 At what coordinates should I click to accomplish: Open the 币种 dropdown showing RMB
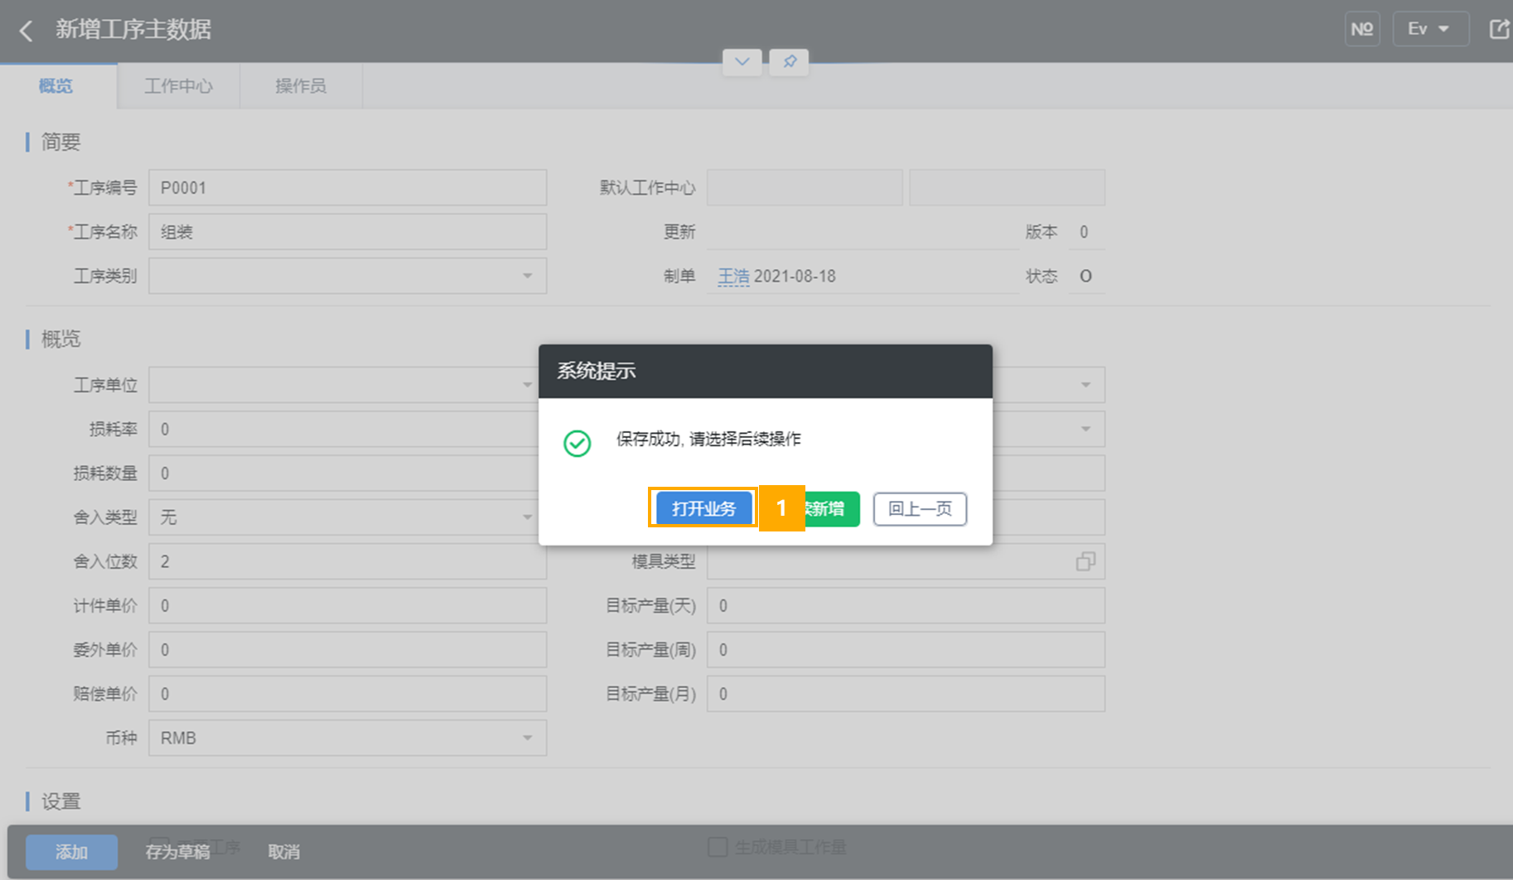click(348, 738)
